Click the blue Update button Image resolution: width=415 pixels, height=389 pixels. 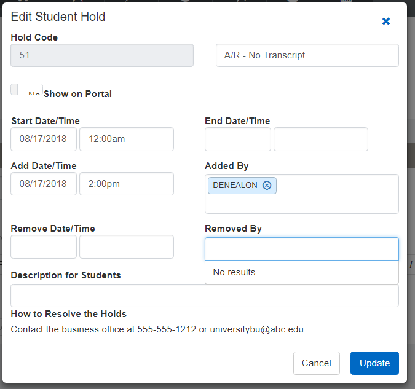(x=374, y=363)
